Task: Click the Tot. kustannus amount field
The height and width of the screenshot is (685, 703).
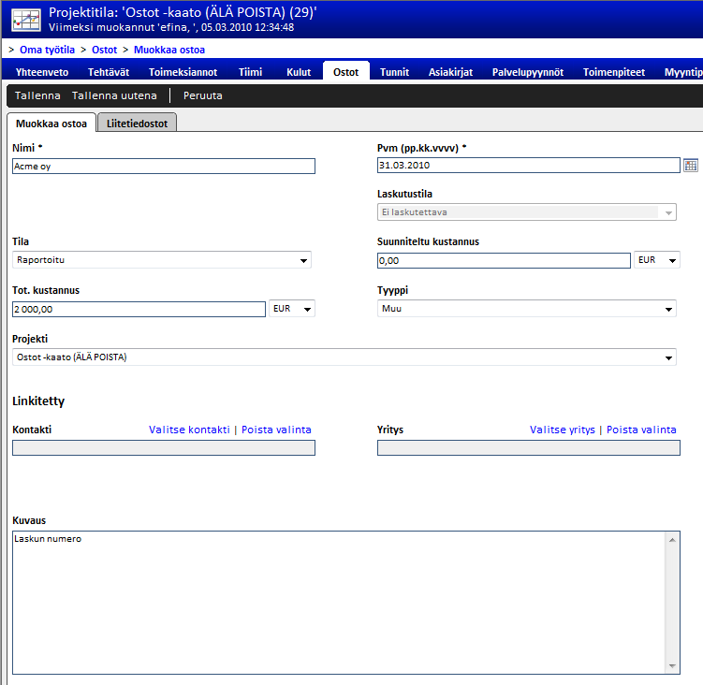Action: 139,310
